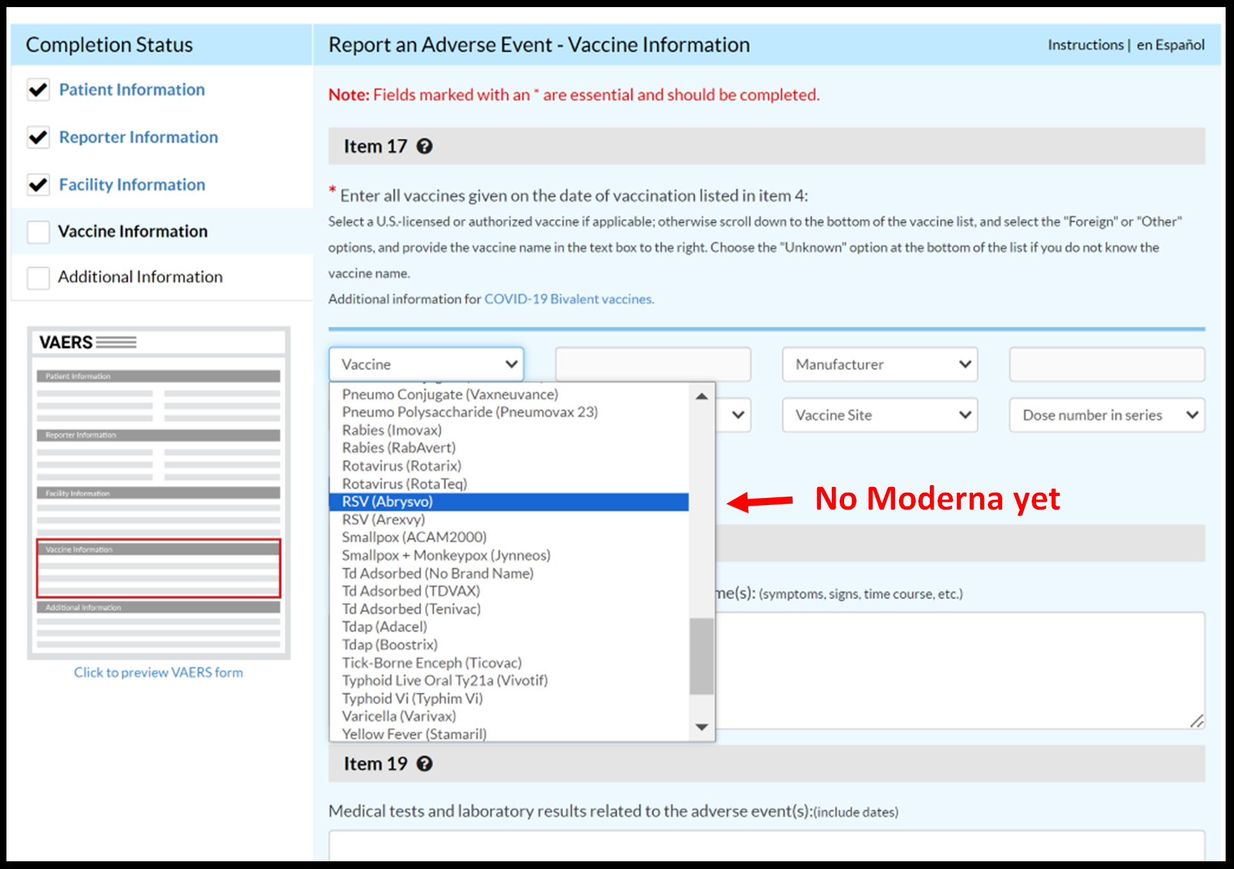Image resolution: width=1234 pixels, height=869 pixels.
Task: Select Smallpox + Monkeypox (Jynneos) option
Action: [508, 555]
